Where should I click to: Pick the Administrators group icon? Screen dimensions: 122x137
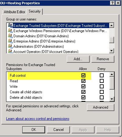(10, 46)
